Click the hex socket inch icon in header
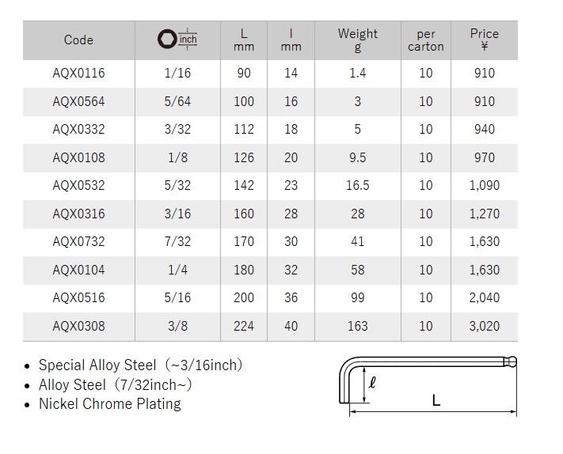 pos(177,40)
